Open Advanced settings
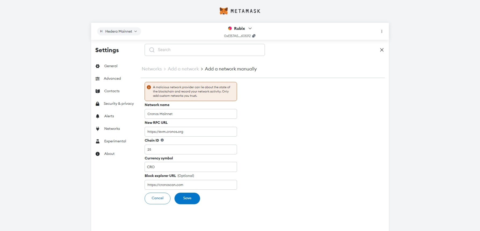Screen dimensions: 480x231 112,79
